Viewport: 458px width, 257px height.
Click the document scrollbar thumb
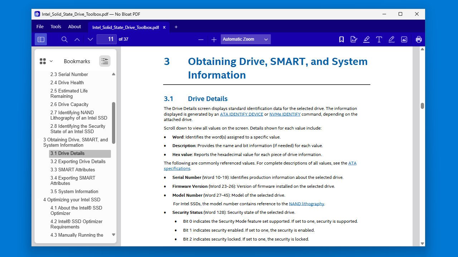coord(422,106)
